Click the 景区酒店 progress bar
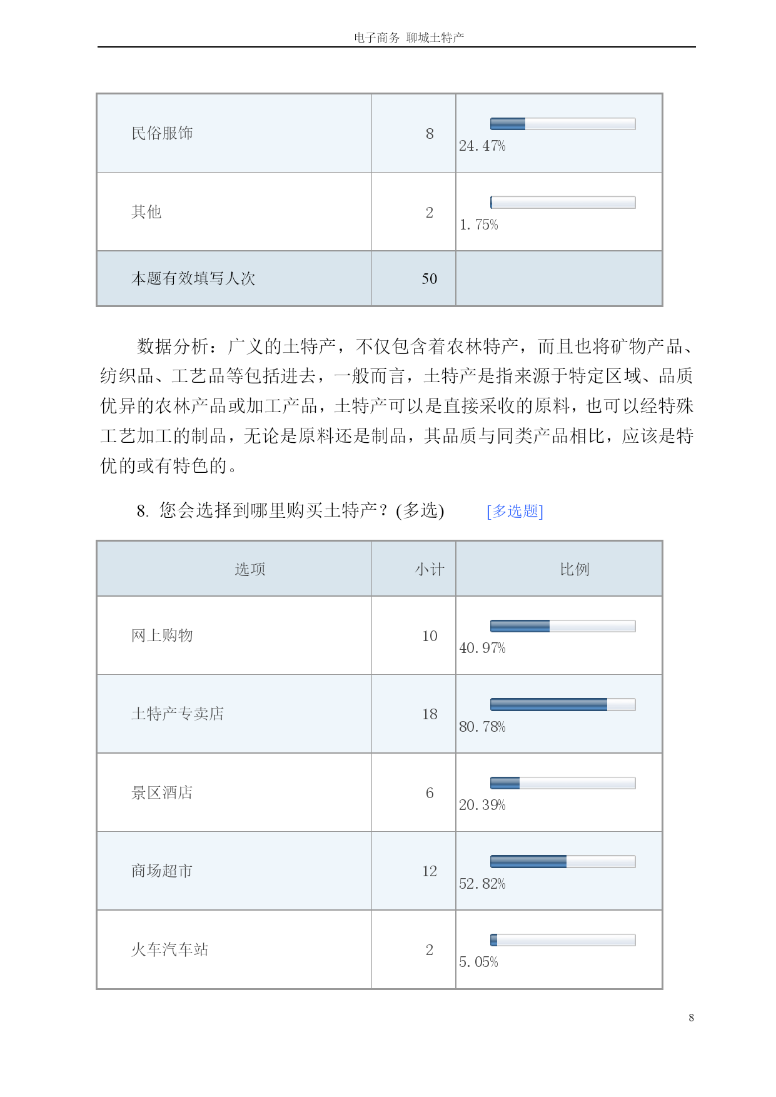Image resolution: width=776 pixels, height=1097 pixels. pos(563,783)
